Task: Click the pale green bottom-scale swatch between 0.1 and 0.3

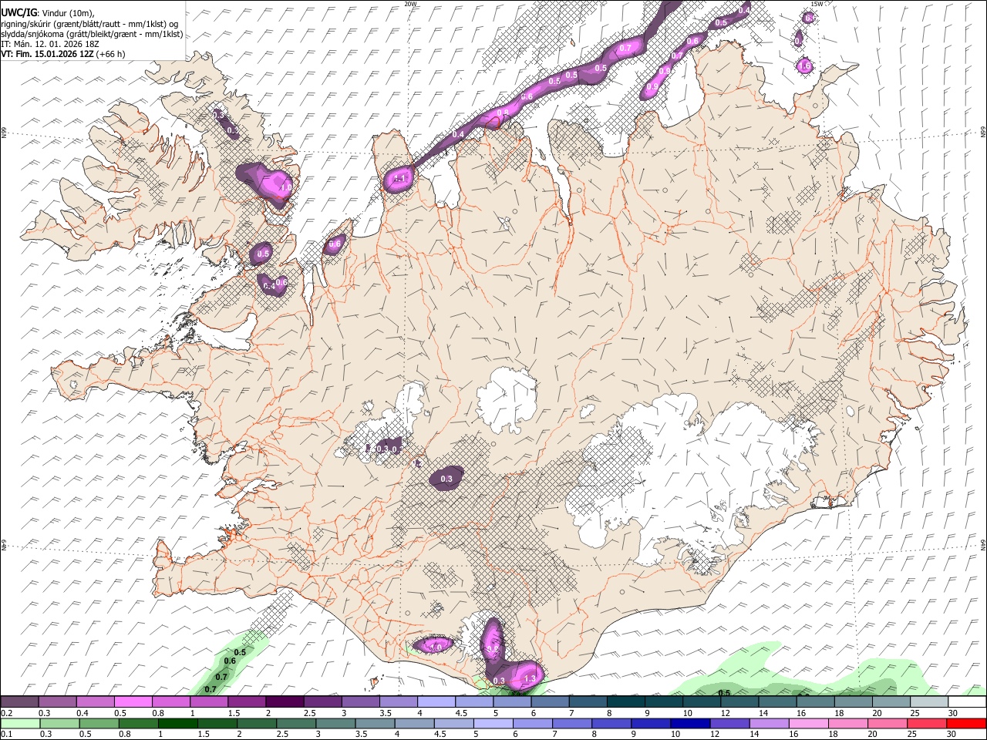Action: (19, 723)
